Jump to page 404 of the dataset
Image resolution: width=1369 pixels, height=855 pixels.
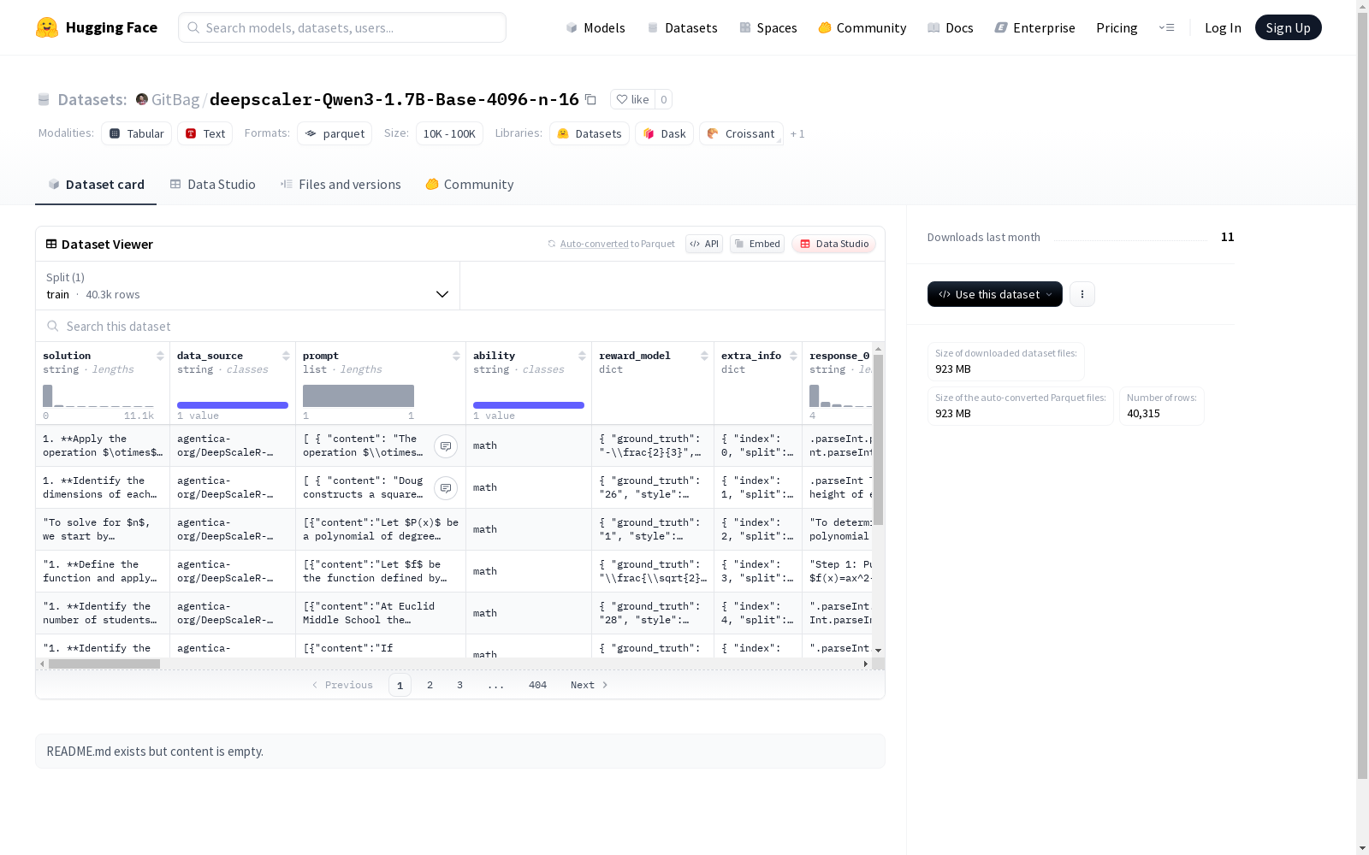[537, 685]
